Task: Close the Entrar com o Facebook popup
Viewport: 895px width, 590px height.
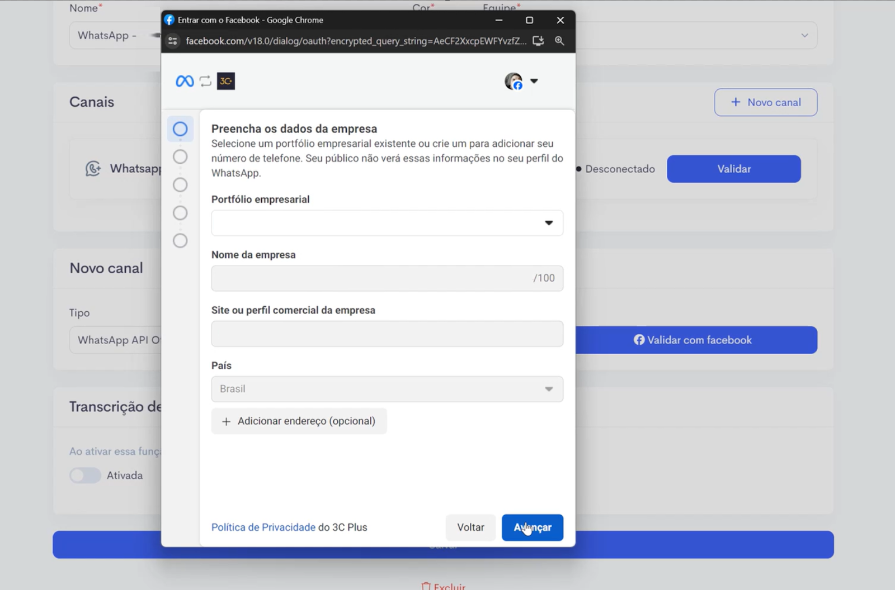Action: click(x=560, y=20)
